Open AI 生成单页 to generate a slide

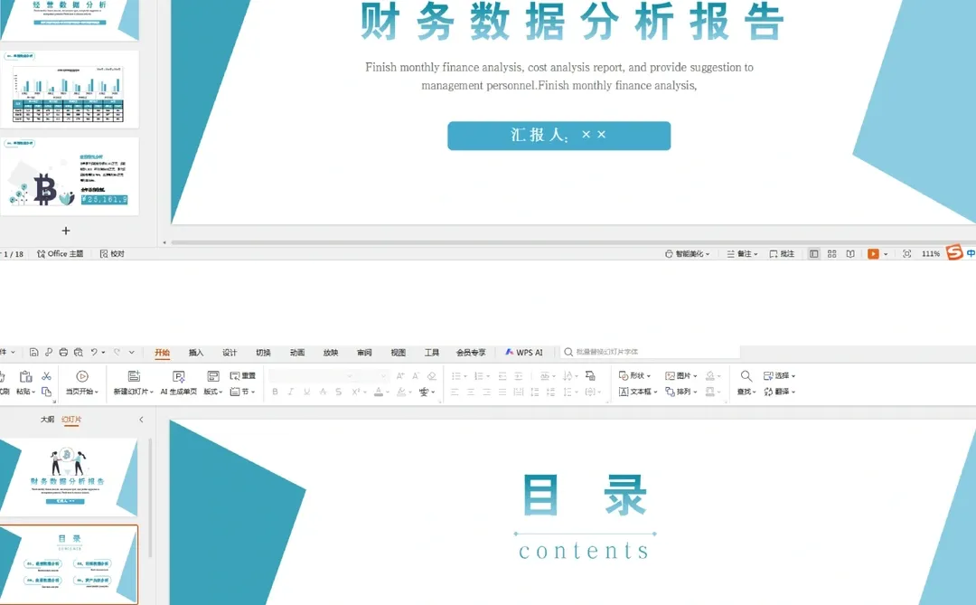point(178,382)
